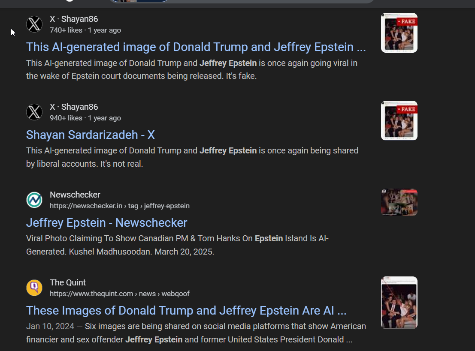The image size is (475, 351).
Task: Click FAKE thumbnail beside Shayan Sardarizadeh result
Action: 399,120
